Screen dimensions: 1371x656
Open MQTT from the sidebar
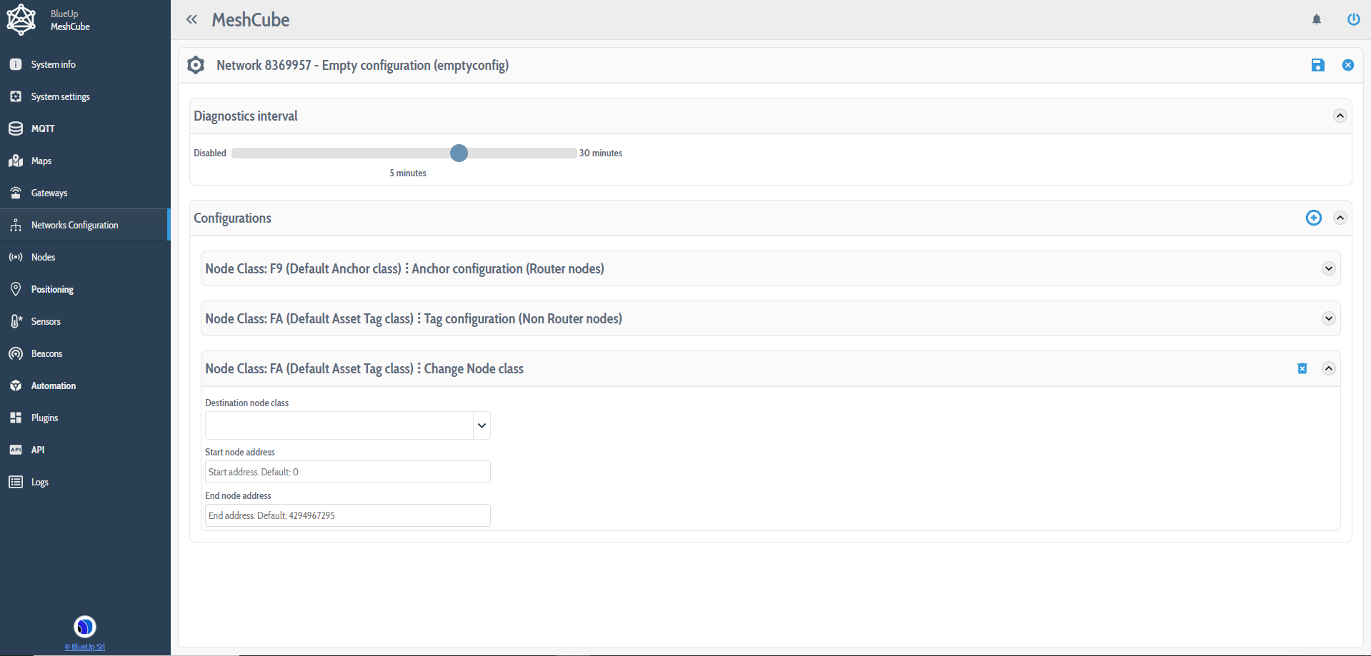[x=43, y=128]
